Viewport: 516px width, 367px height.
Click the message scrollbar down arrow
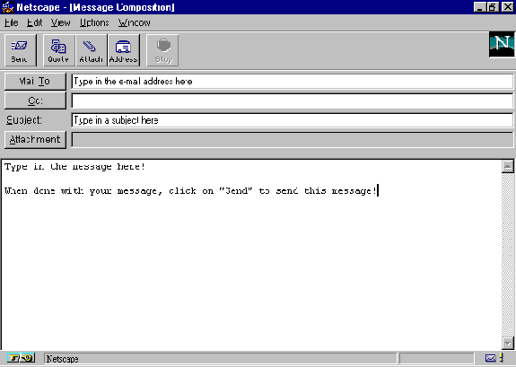pyautogui.click(x=508, y=344)
